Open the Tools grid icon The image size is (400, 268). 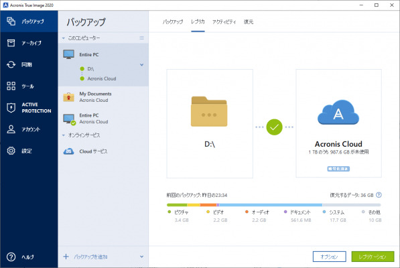point(11,86)
